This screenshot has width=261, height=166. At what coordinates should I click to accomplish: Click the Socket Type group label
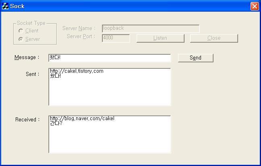click(x=31, y=23)
